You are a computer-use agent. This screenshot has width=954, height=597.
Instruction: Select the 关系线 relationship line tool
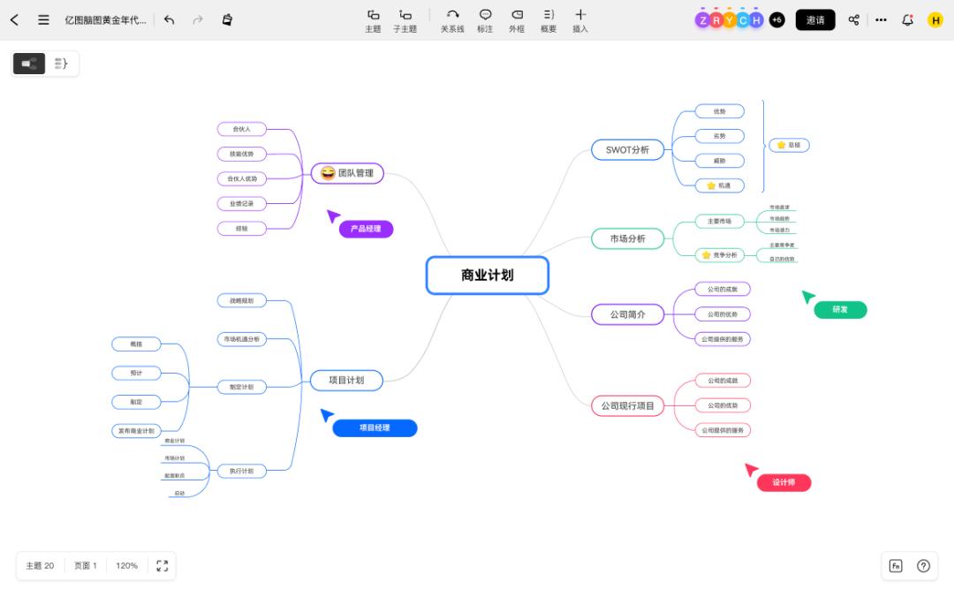click(452, 19)
